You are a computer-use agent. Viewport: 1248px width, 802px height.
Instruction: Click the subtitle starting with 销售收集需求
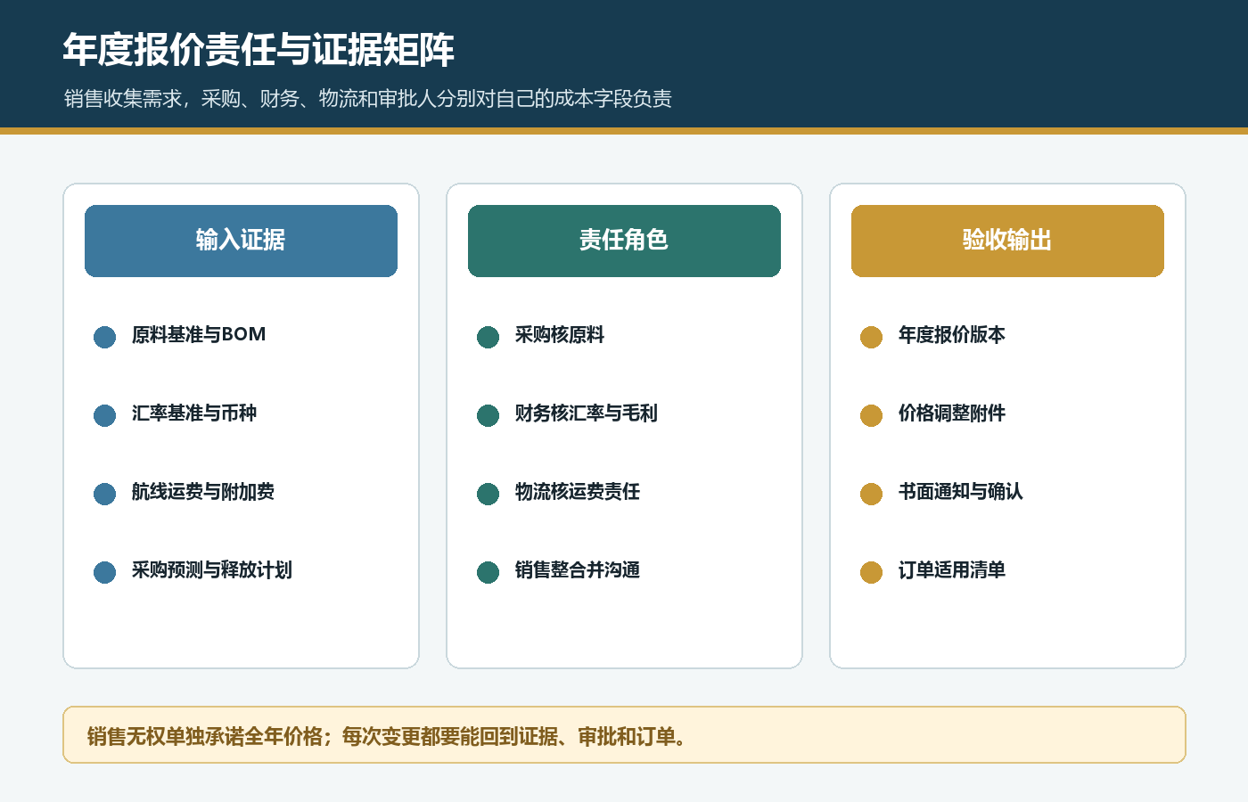coord(368,98)
